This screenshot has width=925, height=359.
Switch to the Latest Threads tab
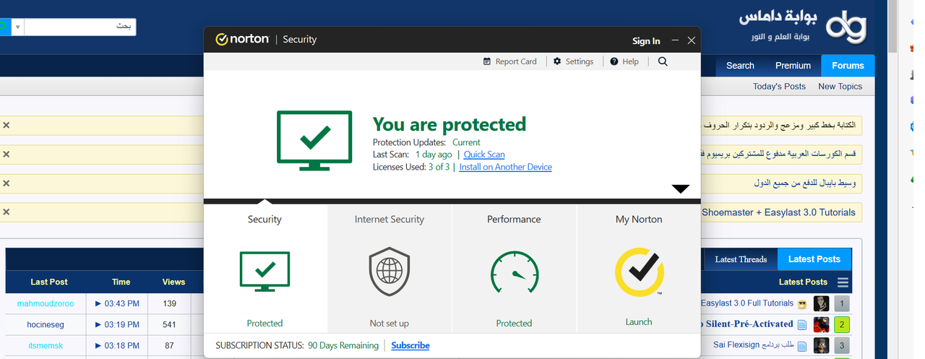pyautogui.click(x=741, y=259)
